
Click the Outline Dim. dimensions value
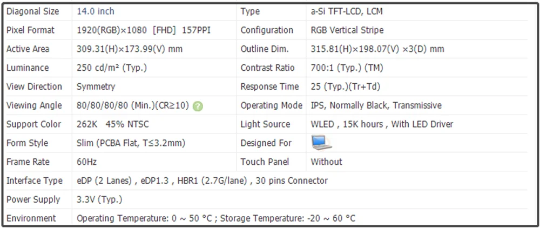[x=377, y=49]
